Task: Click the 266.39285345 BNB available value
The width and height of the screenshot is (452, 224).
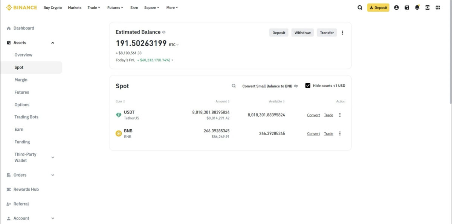Action: point(272,133)
